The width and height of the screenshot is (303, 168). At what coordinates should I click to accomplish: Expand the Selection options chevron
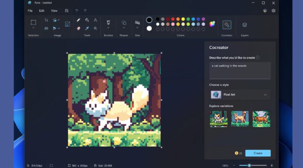coord(33,28)
